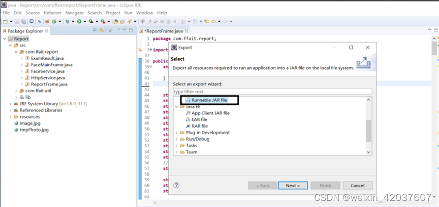Minimize the Package Explorer panel
Screen dimensions: 439x207
124,29
